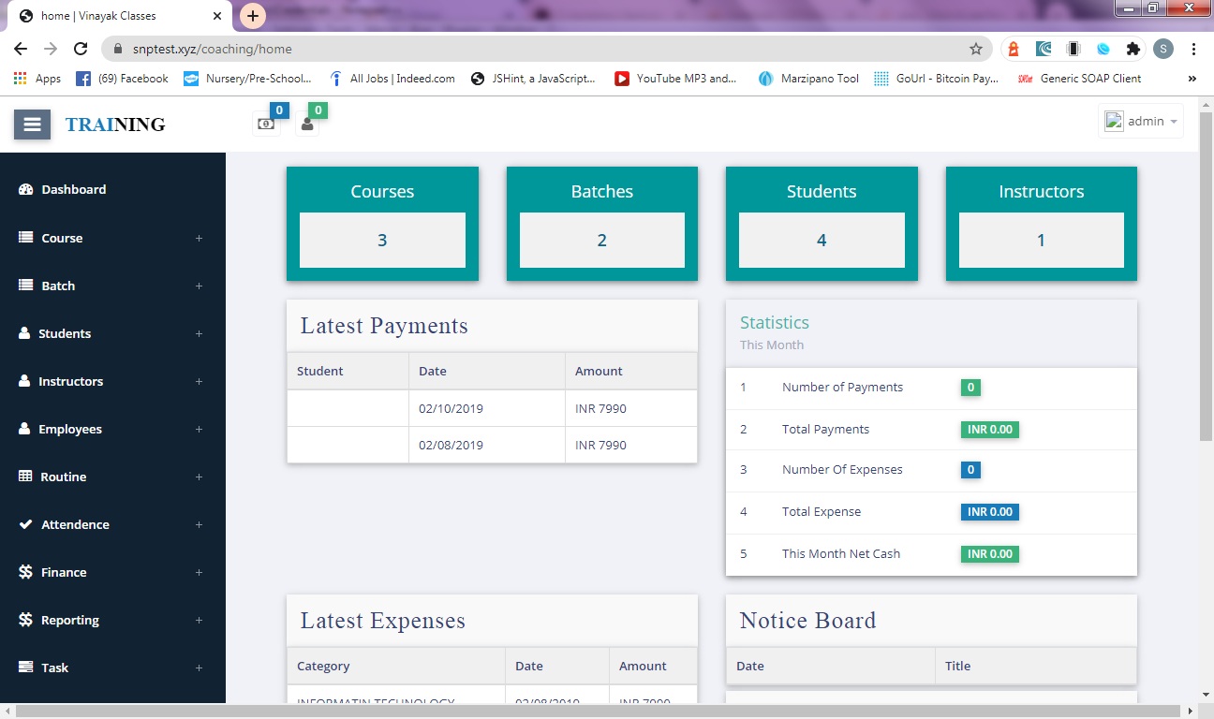Open the Instructors count tile
The height and width of the screenshot is (719, 1214).
pos(1041,224)
